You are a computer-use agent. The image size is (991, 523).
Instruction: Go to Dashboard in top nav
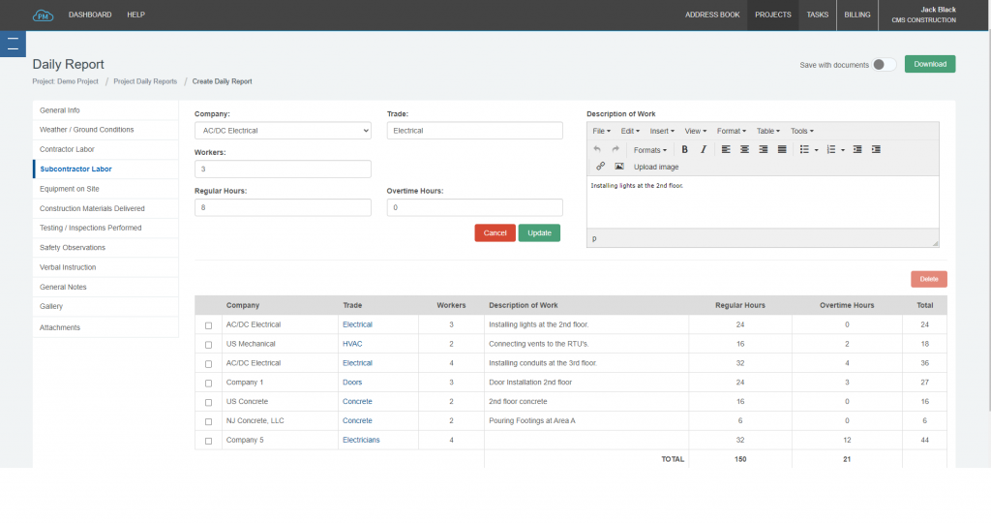(90, 15)
